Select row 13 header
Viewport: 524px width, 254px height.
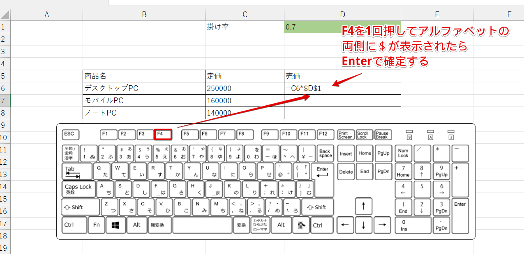(5, 175)
